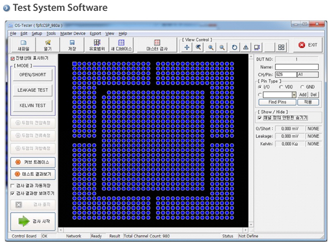Select the custom pin type radio button
This screenshot has width=331, height=246.
point(260,95)
